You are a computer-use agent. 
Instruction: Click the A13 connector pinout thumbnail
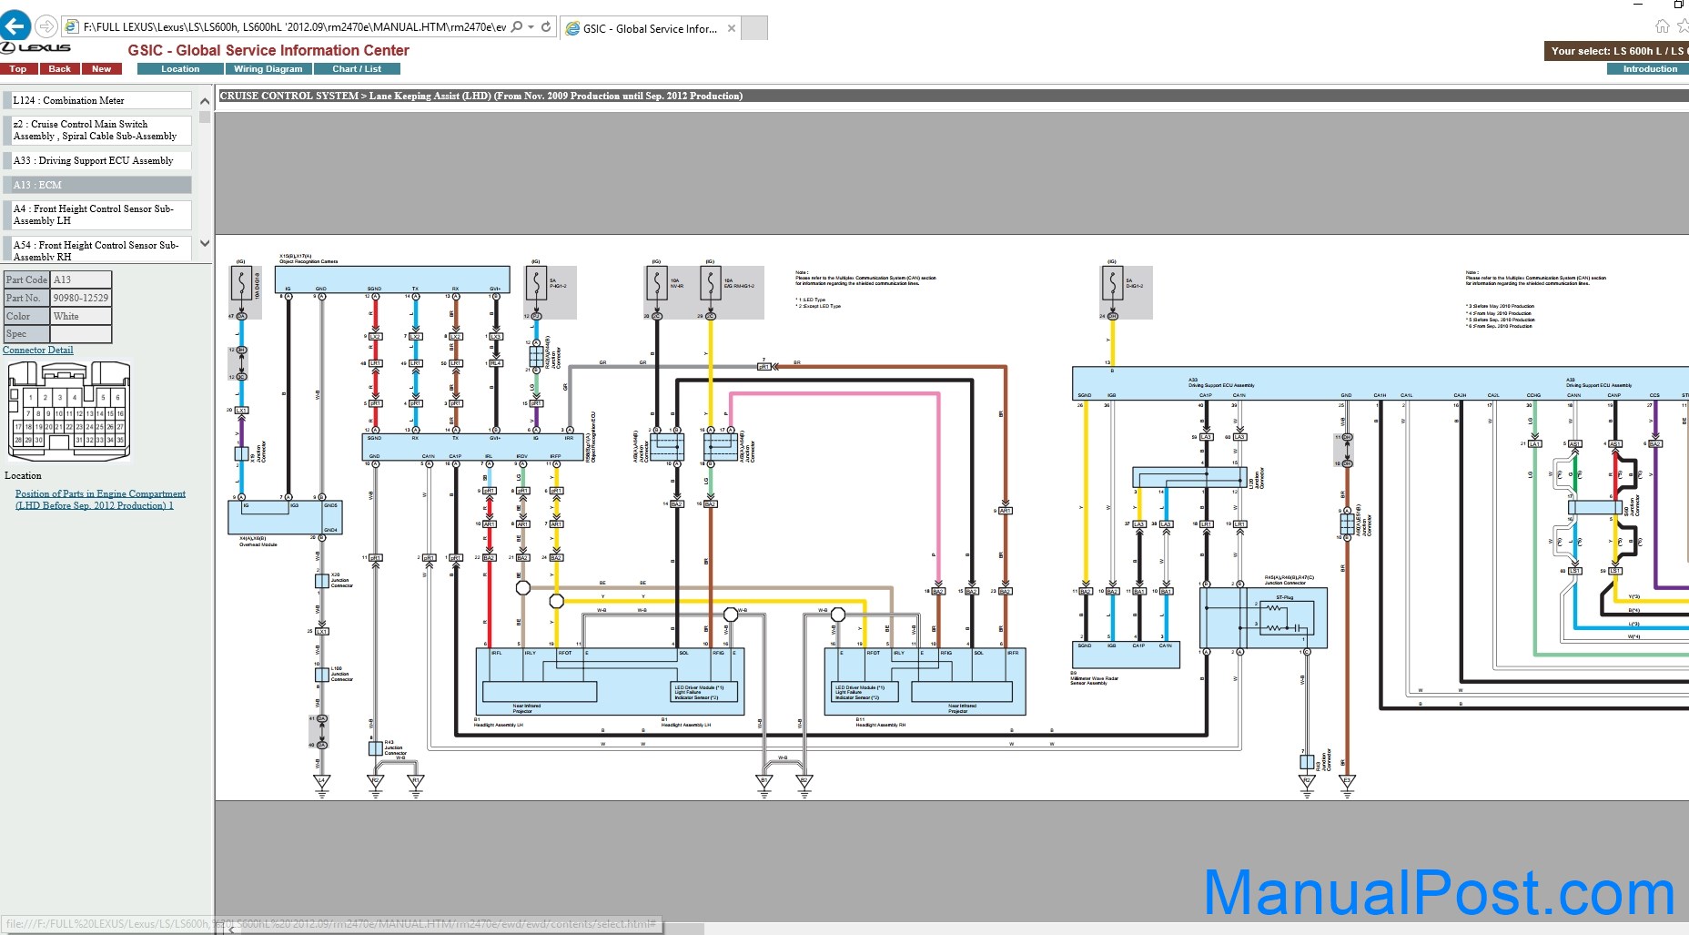(x=69, y=410)
